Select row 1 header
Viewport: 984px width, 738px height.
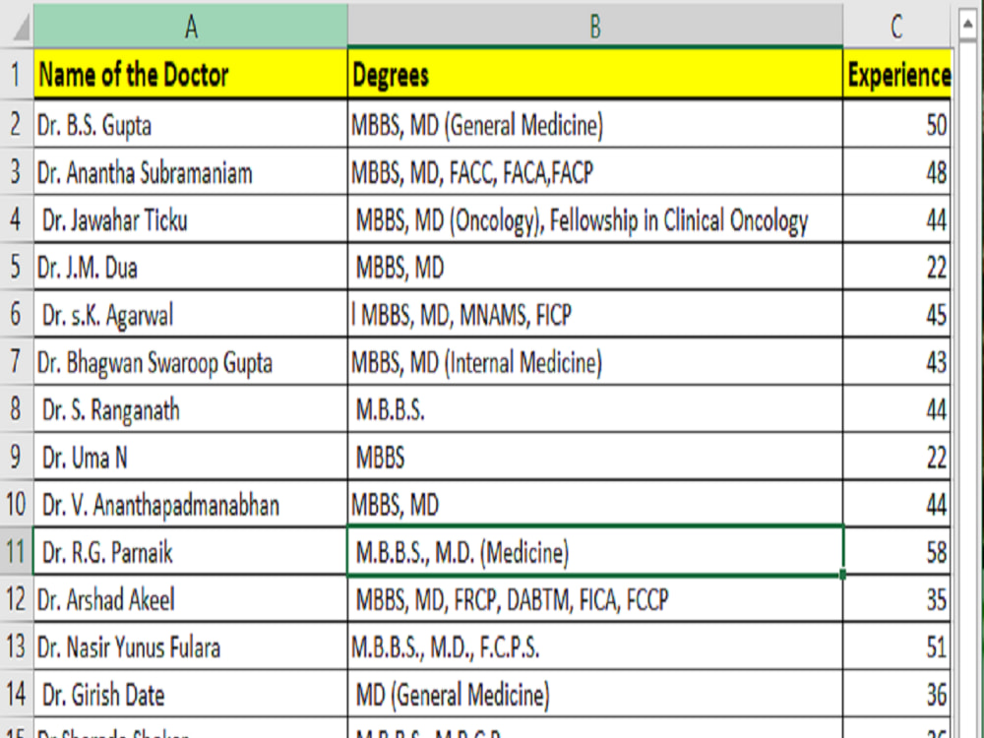point(17,74)
